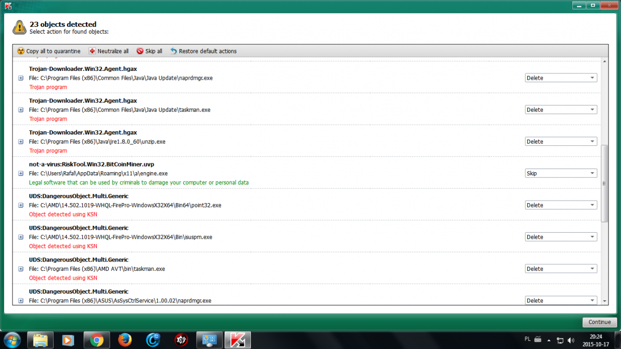Screen dimensions: 621x349
Task: Open the Control Panel taskbar window
Action: point(210,340)
